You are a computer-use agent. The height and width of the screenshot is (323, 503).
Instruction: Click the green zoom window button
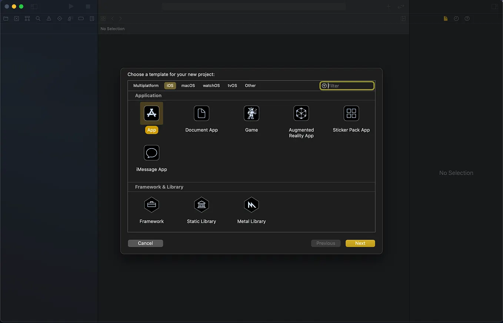21,6
